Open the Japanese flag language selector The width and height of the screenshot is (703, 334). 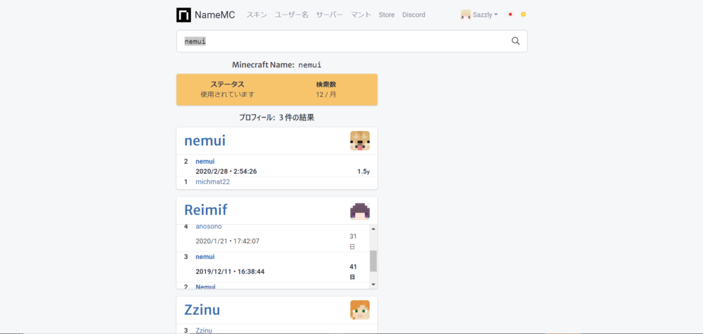(x=510, y=15)
